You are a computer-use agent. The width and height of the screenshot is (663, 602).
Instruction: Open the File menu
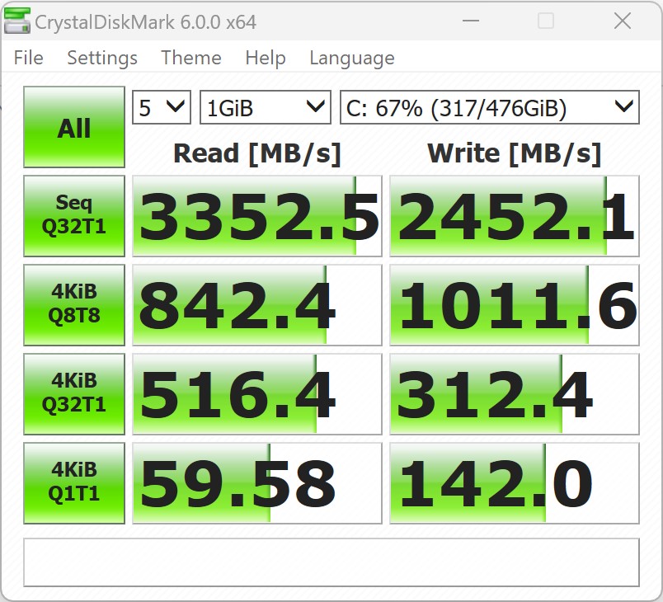pyautogui.click(x=28, y=58)
